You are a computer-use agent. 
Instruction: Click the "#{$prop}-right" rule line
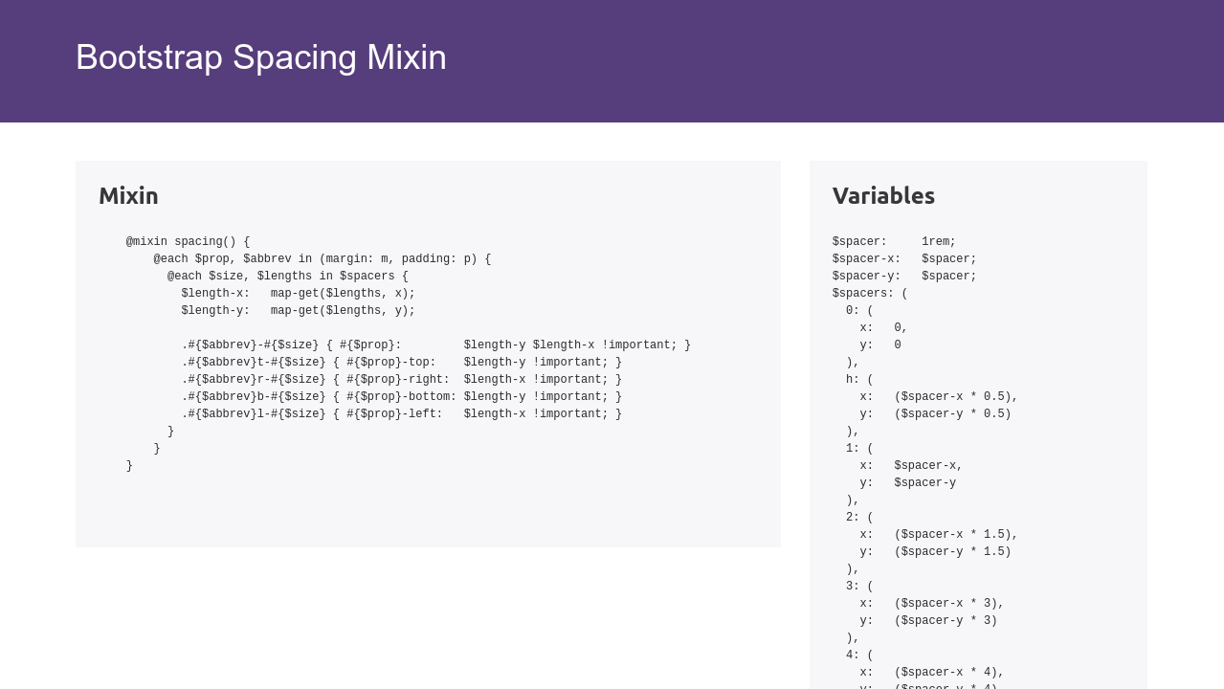coord(401,380)
